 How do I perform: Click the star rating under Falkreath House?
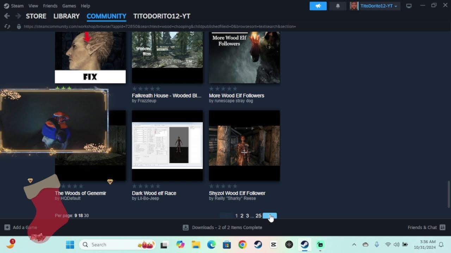tap(146, 89)
